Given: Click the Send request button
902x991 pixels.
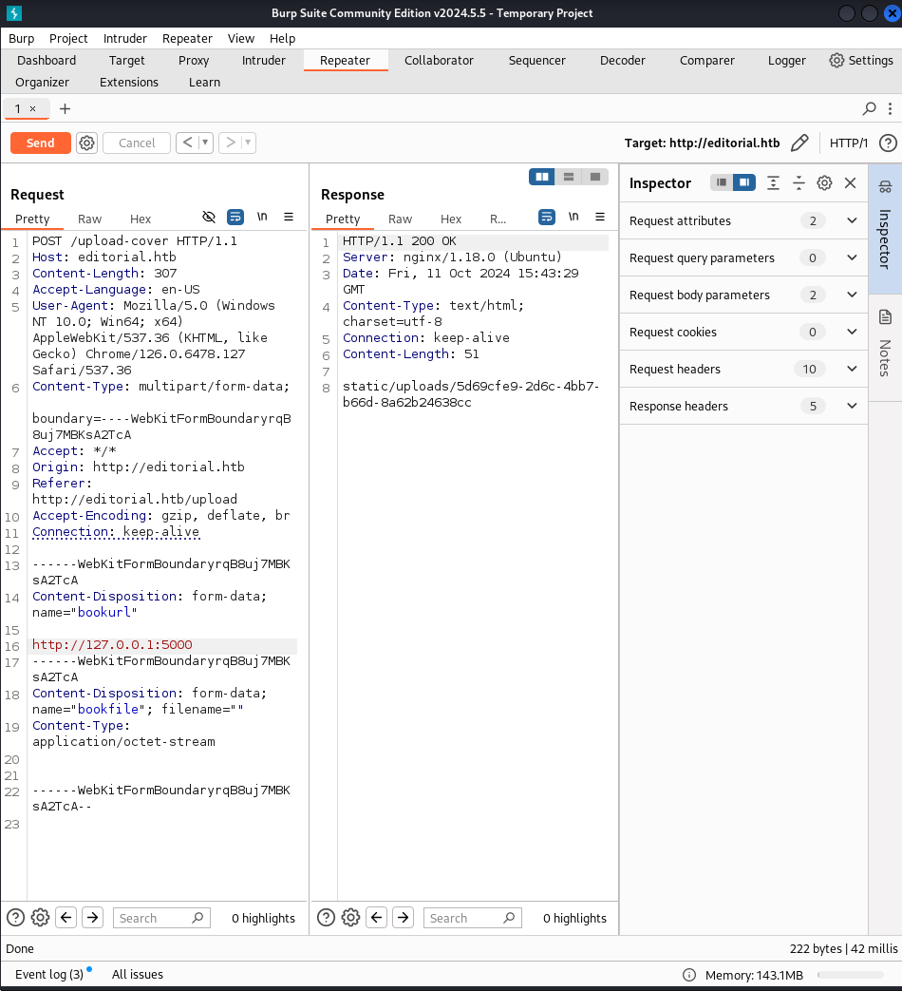Looking at the screenshot, I should point(41,143).
